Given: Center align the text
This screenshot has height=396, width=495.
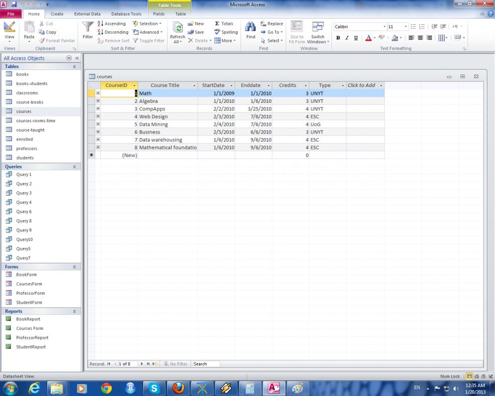Looking at the screenshot, I should tap(420, 38).
